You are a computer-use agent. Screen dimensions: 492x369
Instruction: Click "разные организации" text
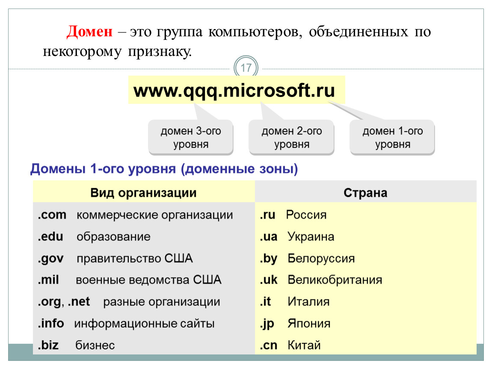[162, 302]
